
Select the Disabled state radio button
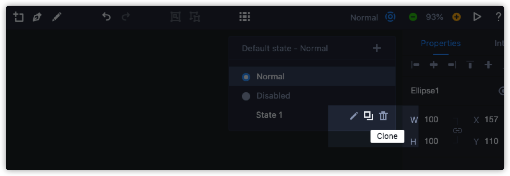[x=246, y=96]
